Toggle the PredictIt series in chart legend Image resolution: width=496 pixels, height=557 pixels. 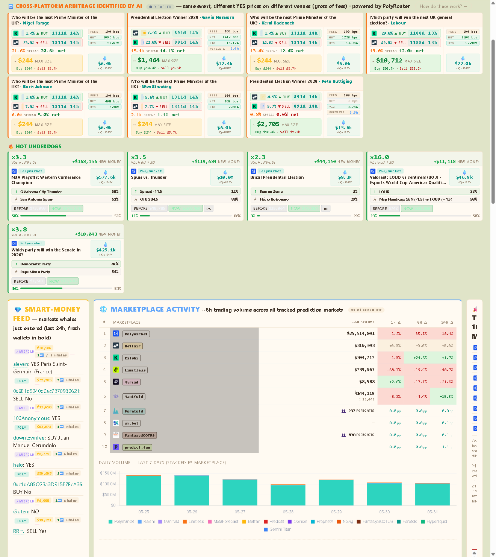pyautogui.click(x=274, y=522)
